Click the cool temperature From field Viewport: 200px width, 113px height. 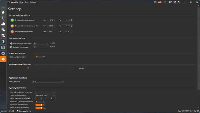[52, 20]
